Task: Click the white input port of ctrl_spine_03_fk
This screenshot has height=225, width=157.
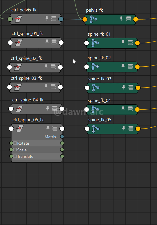Action: click(10, 87)
